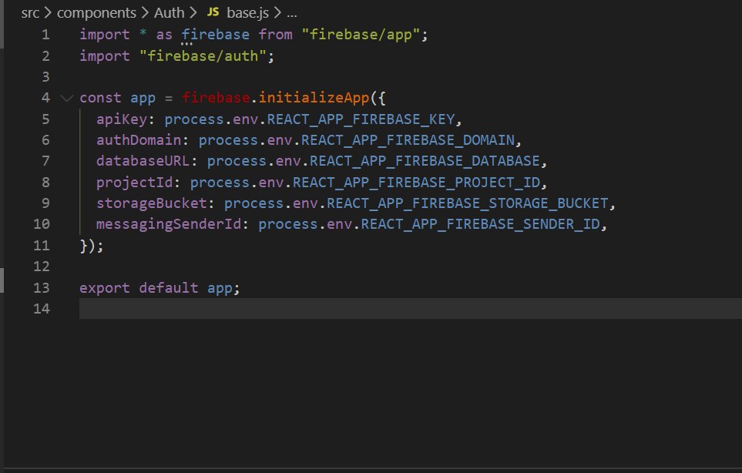Click the 'databaseURL' property
Image resolution: width=742 pixels, height=473 pixels.
tap(143, 161)
